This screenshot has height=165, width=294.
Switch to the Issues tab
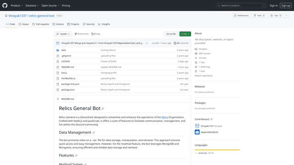pyautogui.click(x=23, y=24)
